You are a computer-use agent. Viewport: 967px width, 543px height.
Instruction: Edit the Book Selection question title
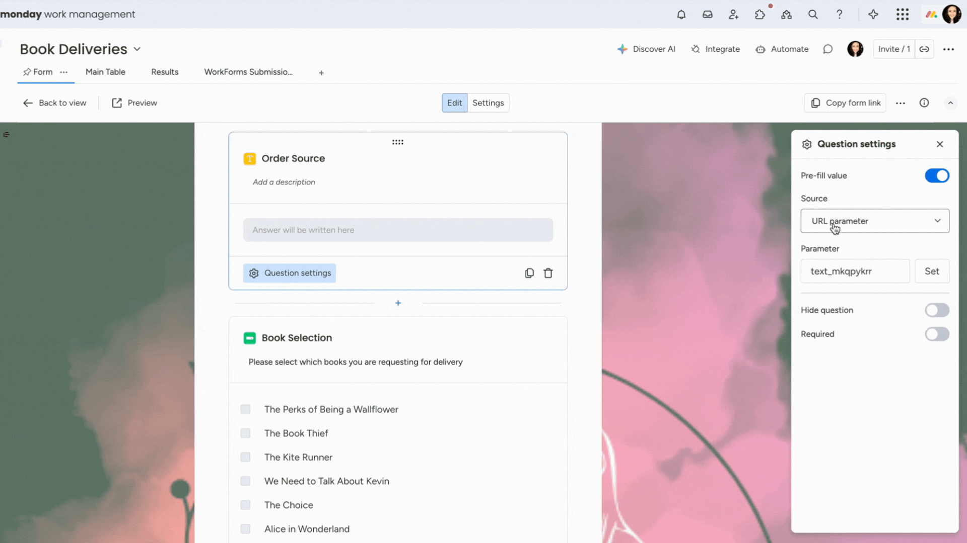click(x=297, y=338)
